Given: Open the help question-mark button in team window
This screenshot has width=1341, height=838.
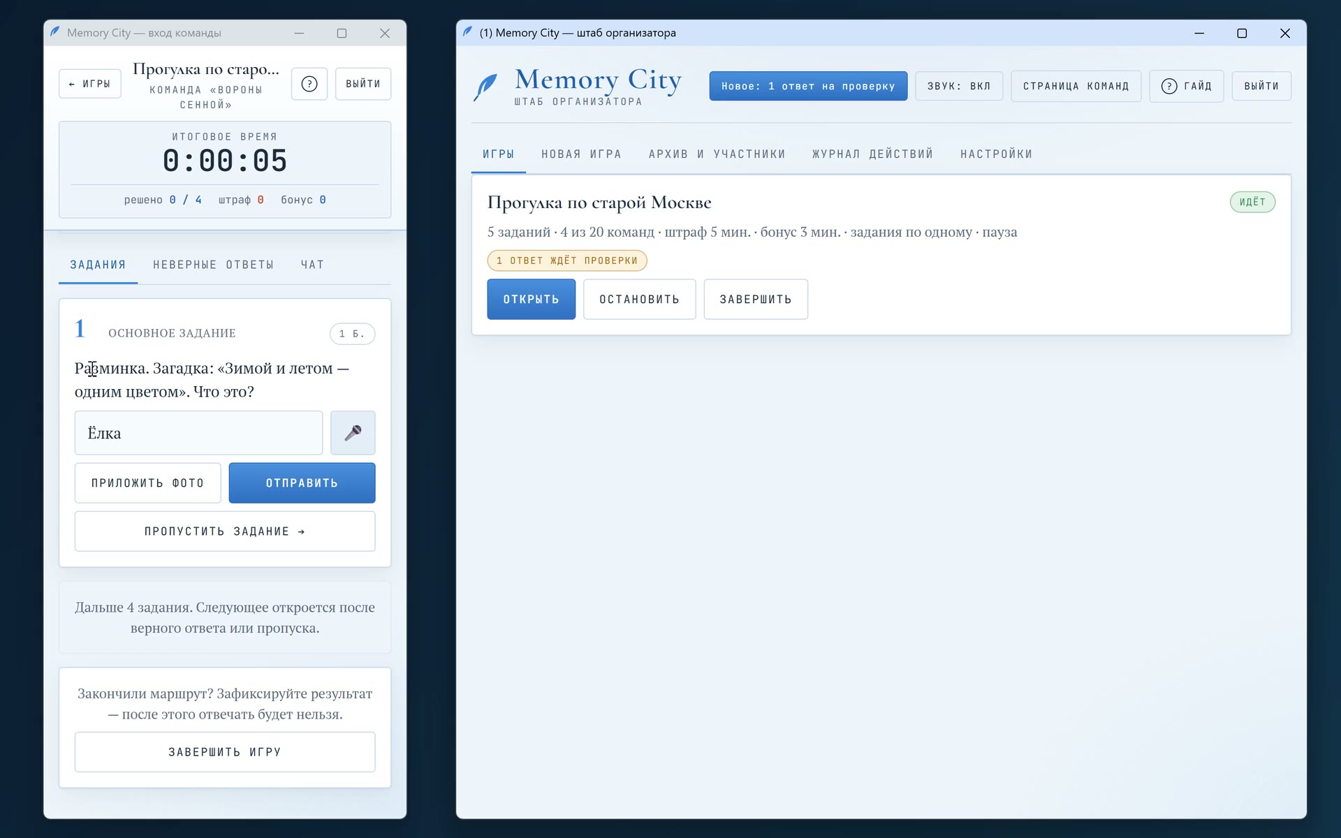Looking at the screenshot, I should 309,84.
